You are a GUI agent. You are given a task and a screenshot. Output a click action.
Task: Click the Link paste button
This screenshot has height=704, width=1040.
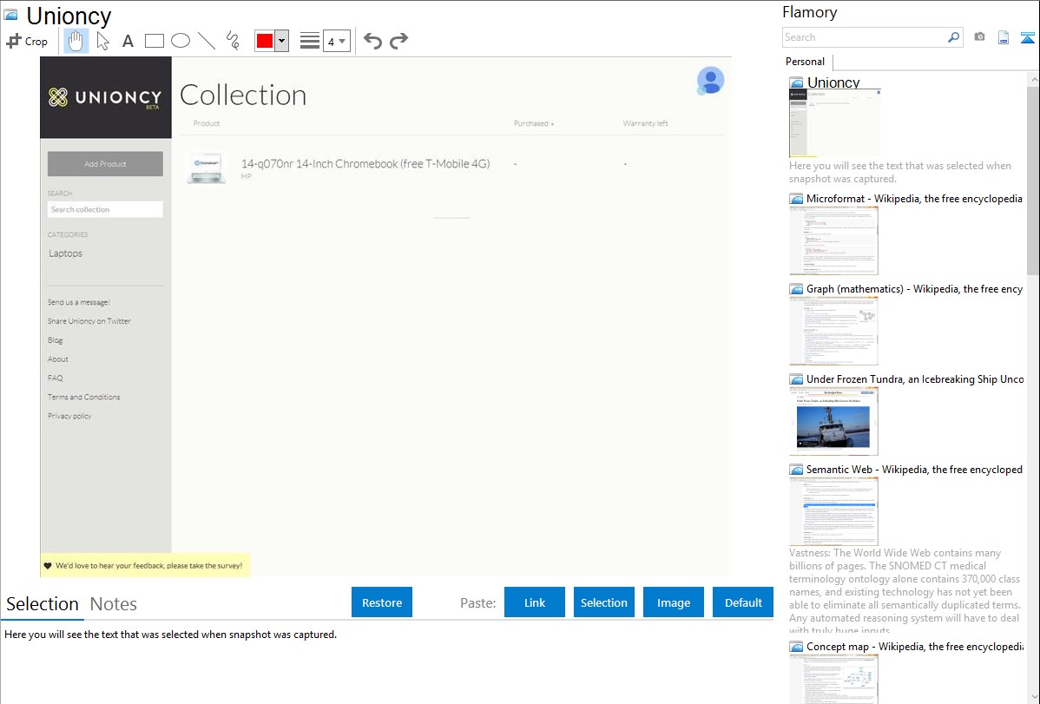click(535, 602)
